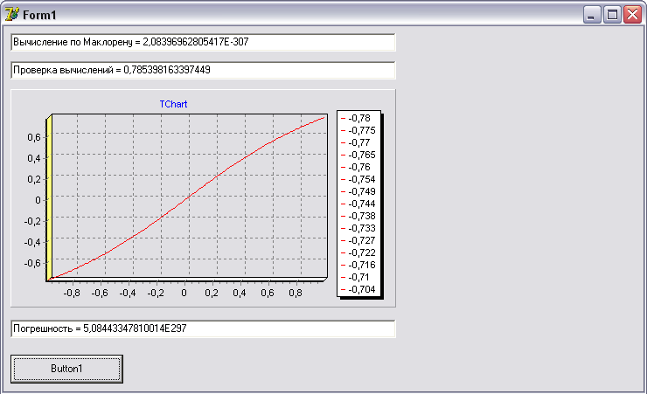Choose the -0,733 legend entry
This screenshot has width=647, height=394.
tap(359, 228)
